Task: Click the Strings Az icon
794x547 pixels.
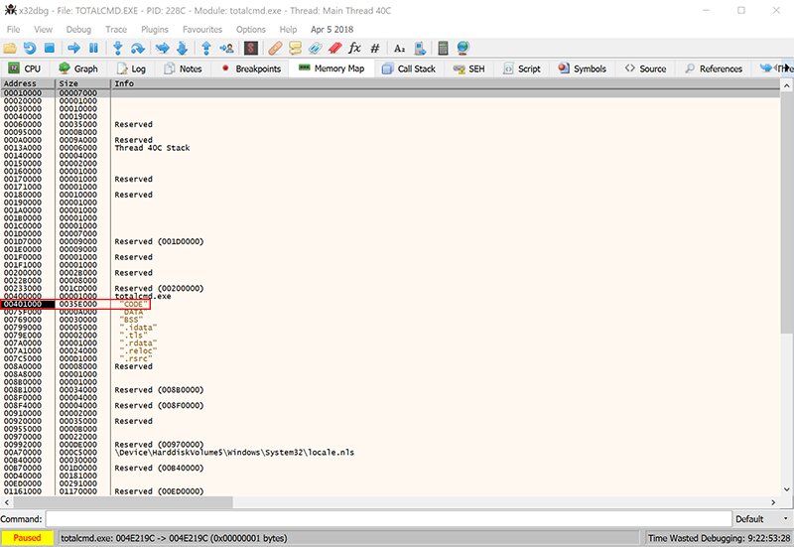Action: [x=400, y=48]
